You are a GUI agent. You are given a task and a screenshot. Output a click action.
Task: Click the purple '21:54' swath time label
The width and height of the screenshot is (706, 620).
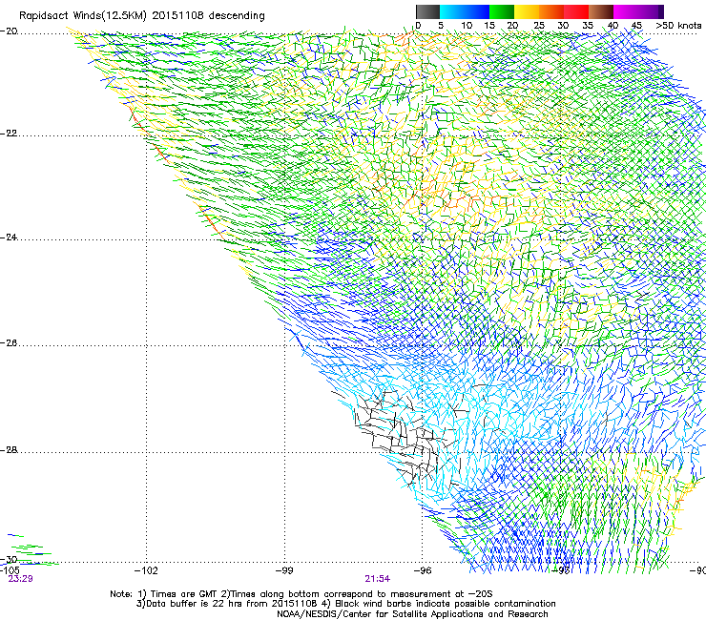point(377,579)
